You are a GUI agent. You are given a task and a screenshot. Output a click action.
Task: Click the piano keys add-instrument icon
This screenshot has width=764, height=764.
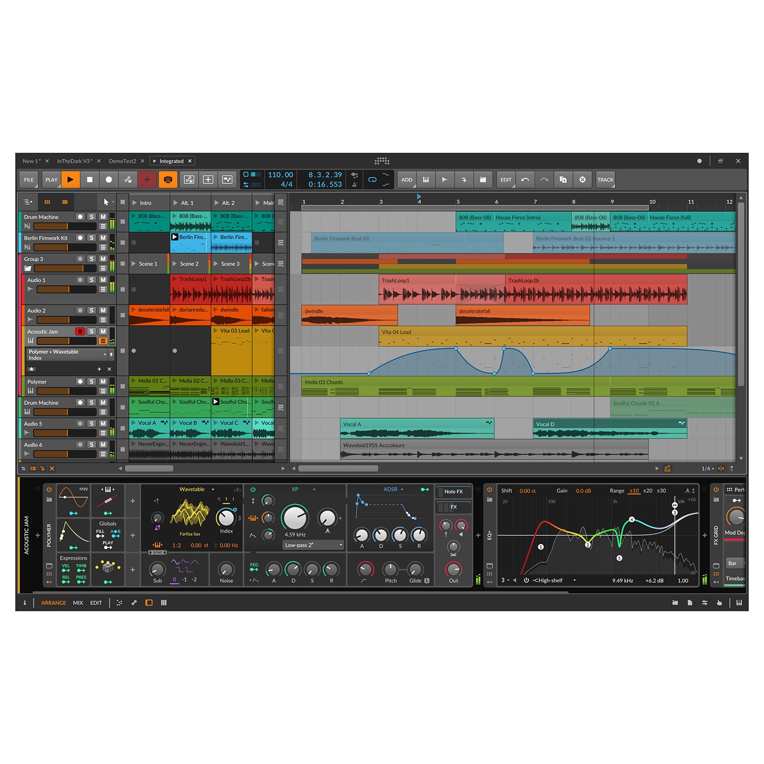click(426, 179)
